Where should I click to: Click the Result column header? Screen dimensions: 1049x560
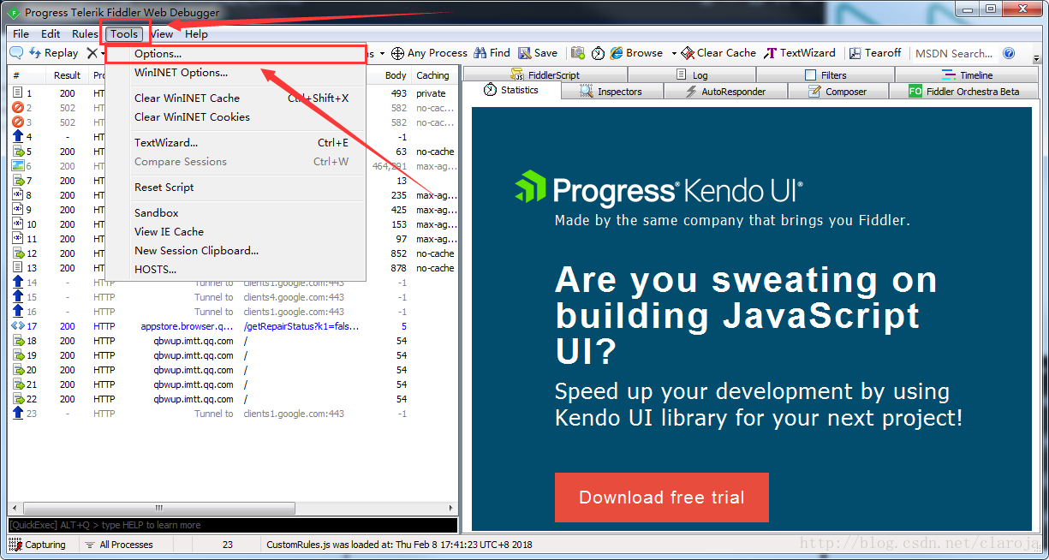[x=68, y=75]
